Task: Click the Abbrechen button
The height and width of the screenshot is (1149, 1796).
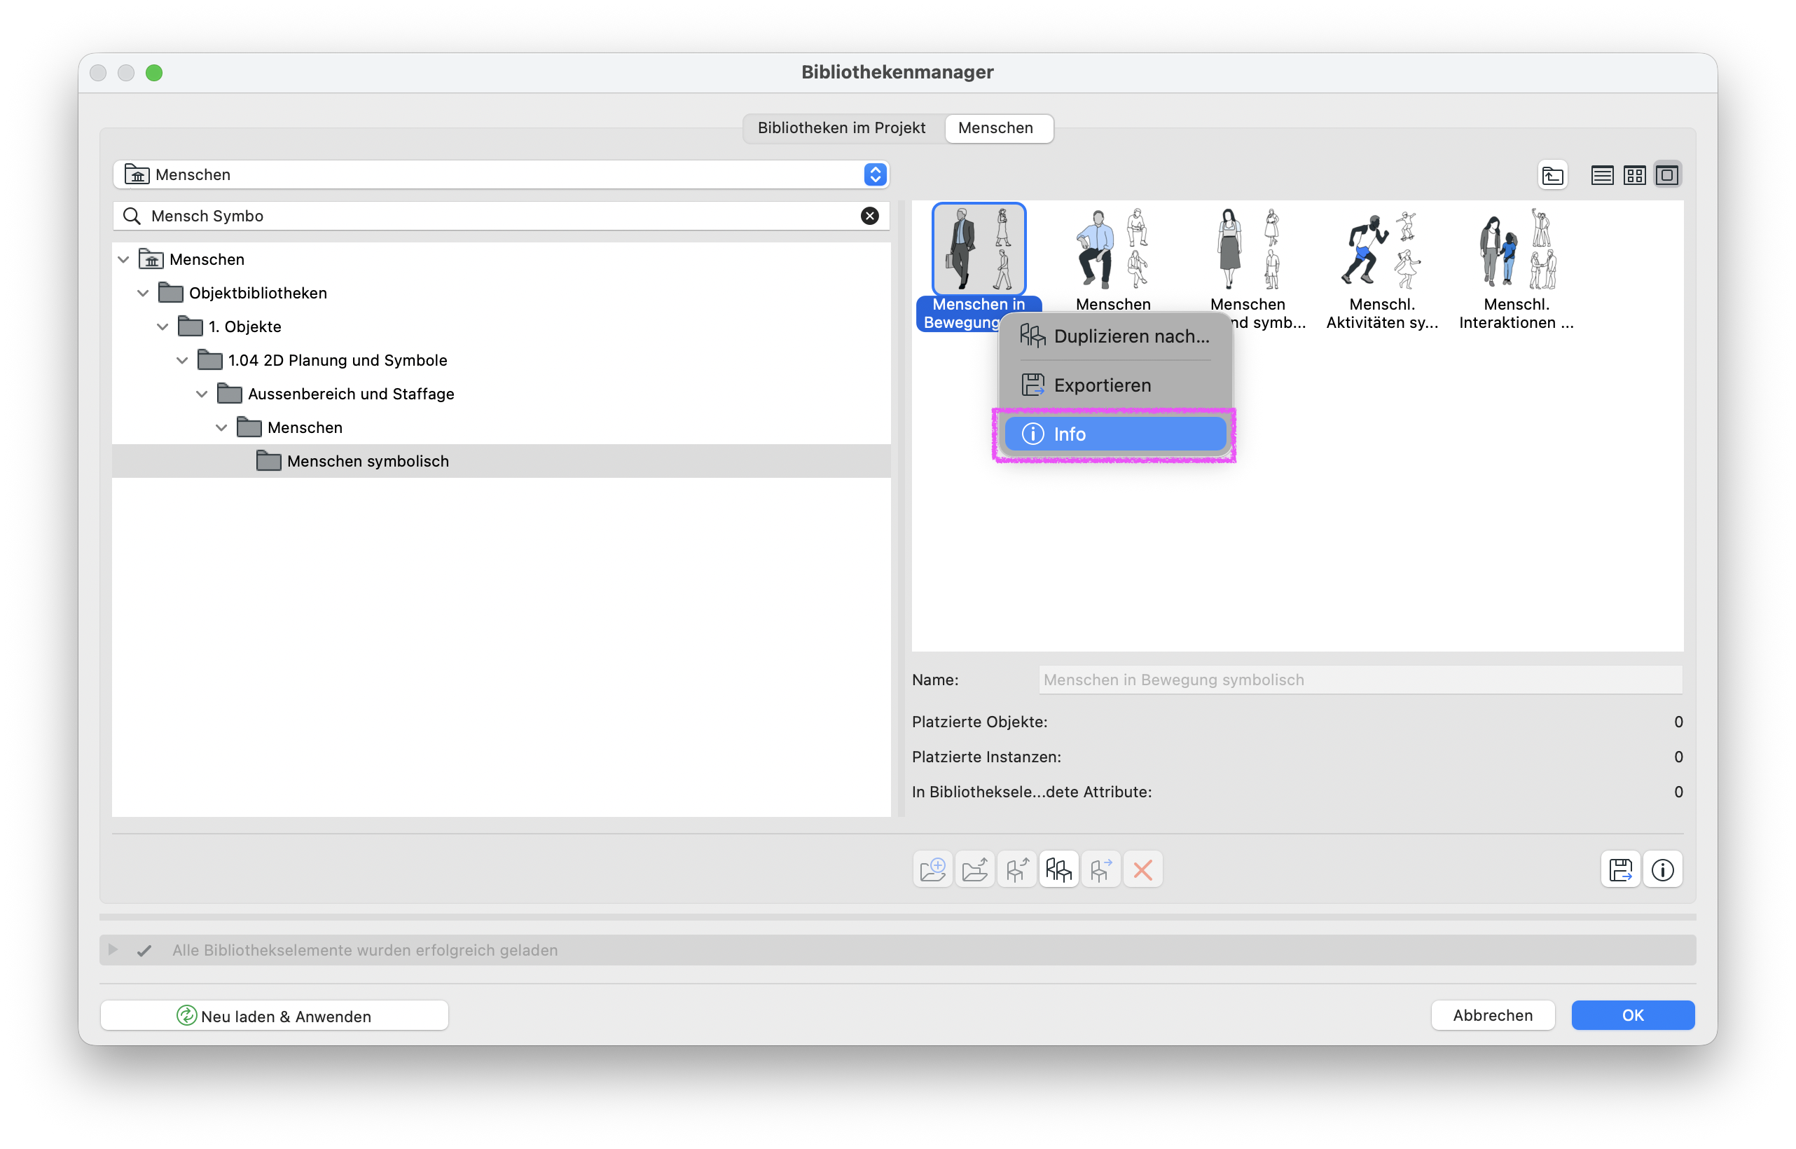Action: [x=1493, y=1015]
